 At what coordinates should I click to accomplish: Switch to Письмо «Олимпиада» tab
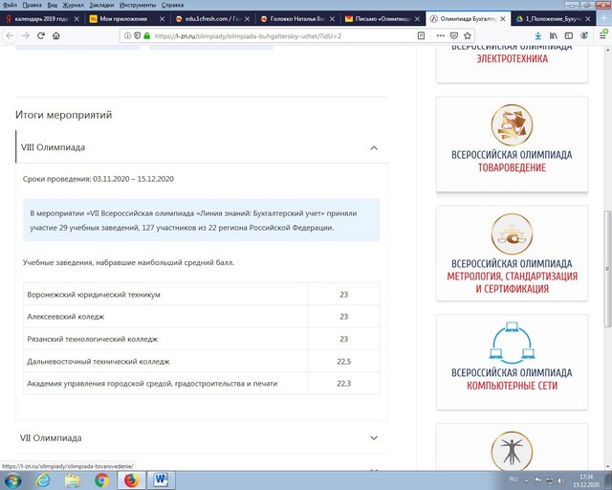coord(382,19)
